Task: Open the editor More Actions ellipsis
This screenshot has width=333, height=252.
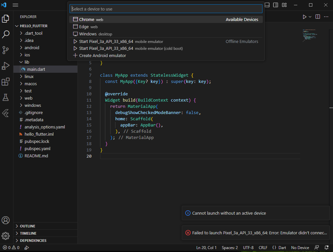Action: [326, 16]
